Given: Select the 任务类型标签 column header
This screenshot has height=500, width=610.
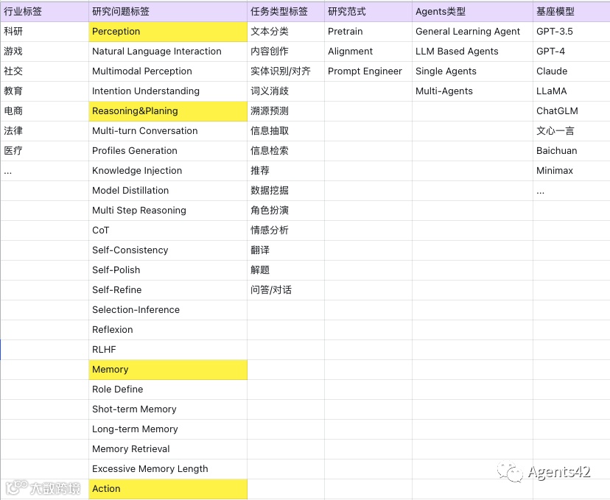Looking at the screenshot, I should point(286,12).
